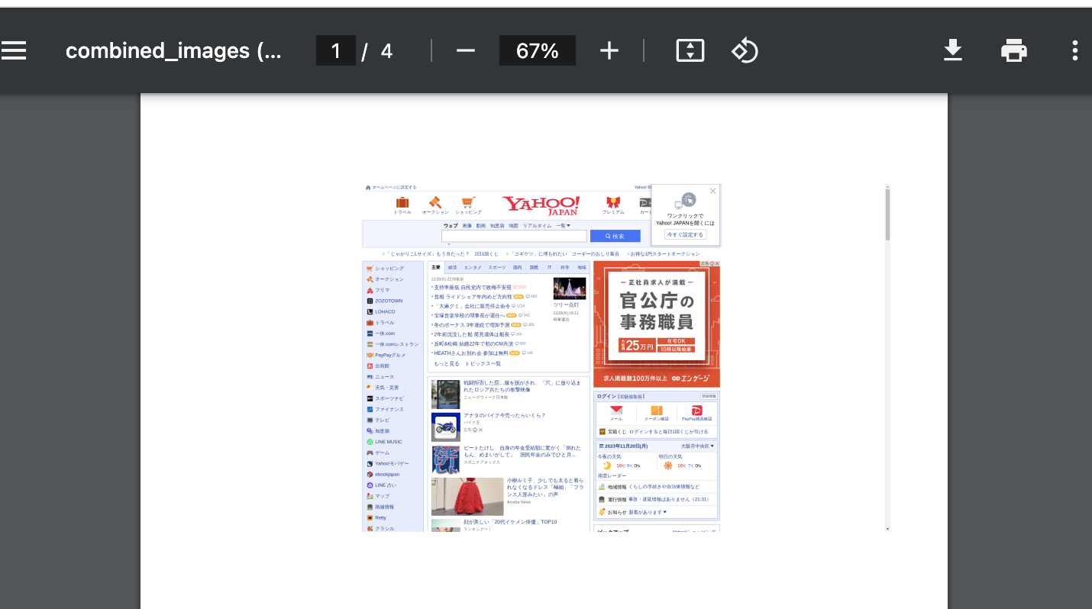This screenshot has height=609, width=1092.
Task: Rotate the document counterclockwise
Action: point(745,51)
